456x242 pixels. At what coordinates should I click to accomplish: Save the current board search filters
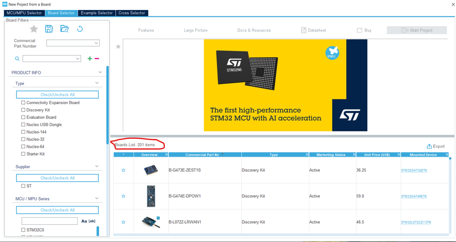click(49, 29)
